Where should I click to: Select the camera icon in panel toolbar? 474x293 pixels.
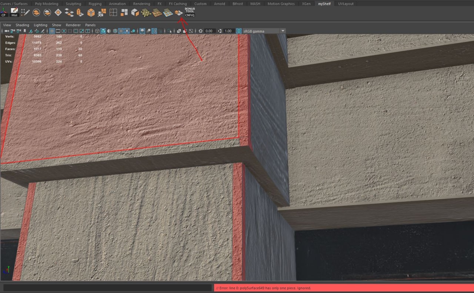pos(7,31)
